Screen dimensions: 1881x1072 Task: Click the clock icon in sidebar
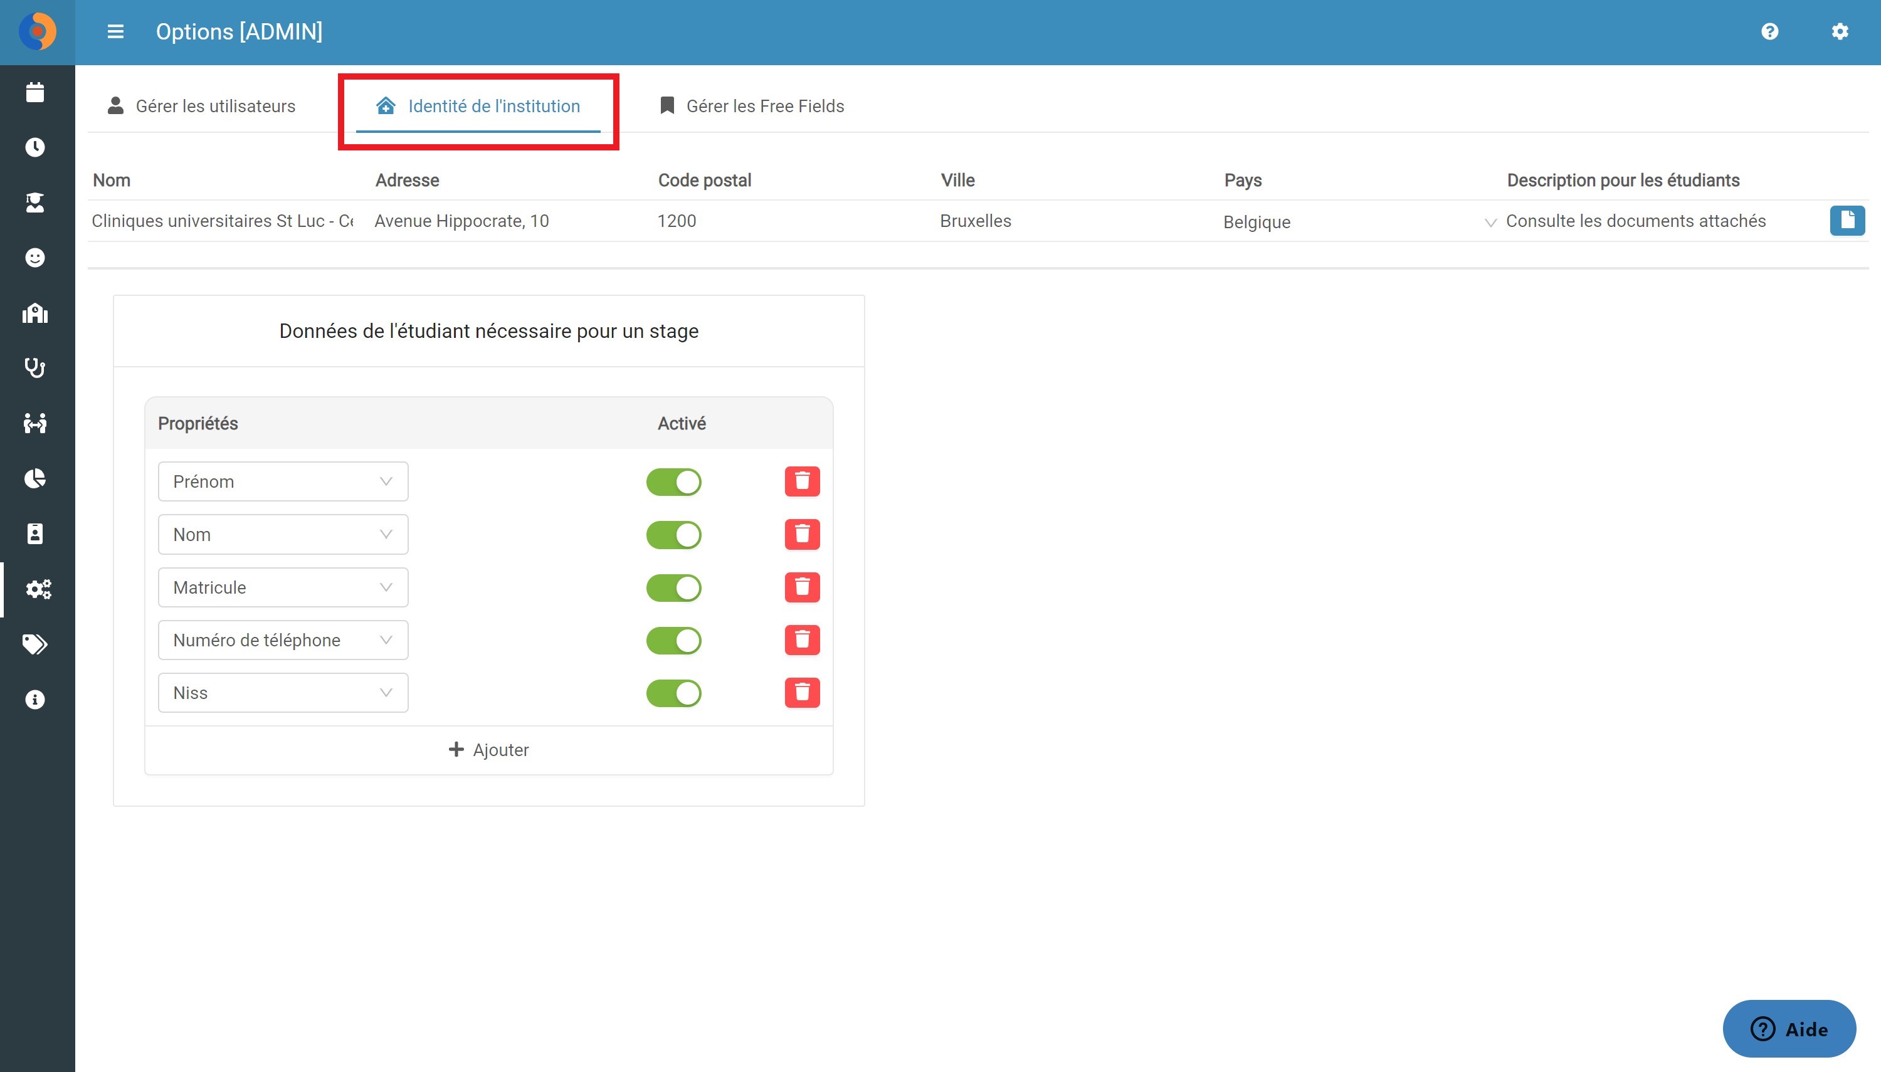pos(34,147)
